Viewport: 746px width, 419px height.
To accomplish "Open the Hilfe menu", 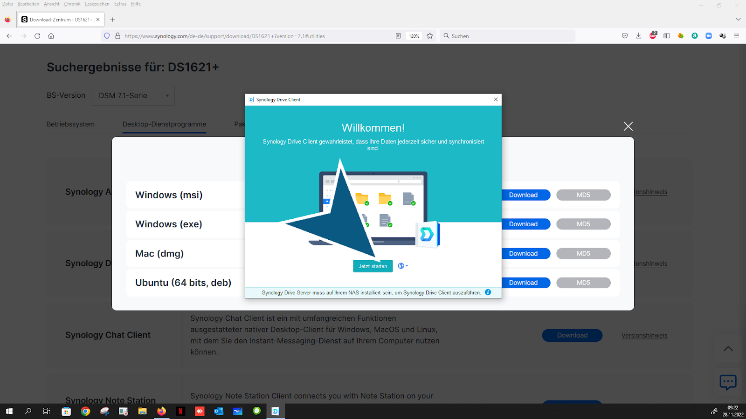I will (x=136, y=4).
